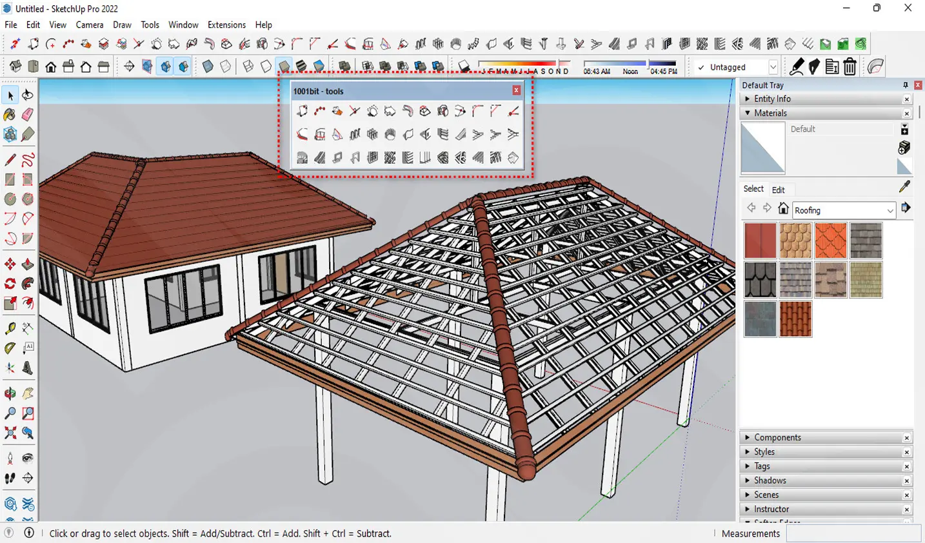The width and height of the screenshot is (925, 543).
Task: Click the Sample Paint eyedropper icon
Action: point(904,187)
